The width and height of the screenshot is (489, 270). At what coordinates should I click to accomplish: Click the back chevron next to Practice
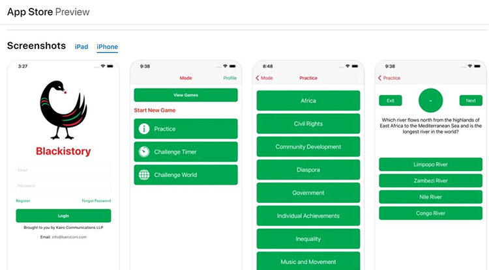click(380, 78)
